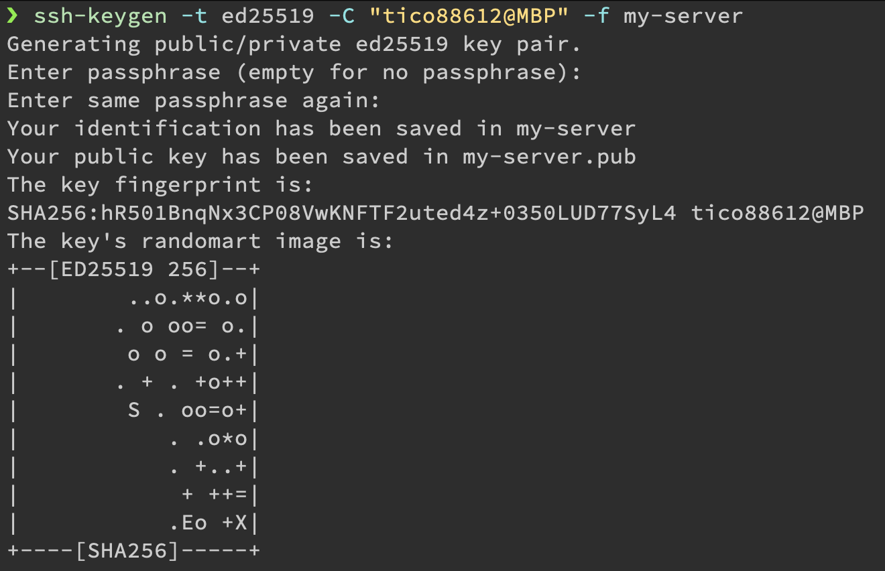Click the my-server.pub filename
This screenshot has width=885, height=571.
pos(549,157)
